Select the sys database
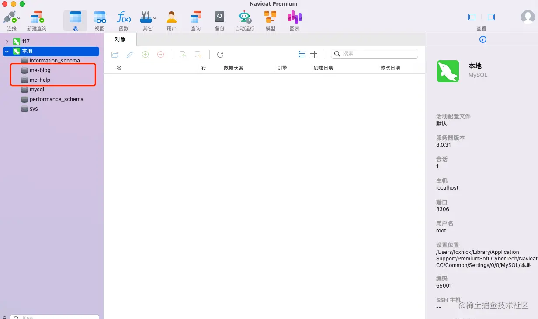Viewport: 538px width, 319px height. 34,109
